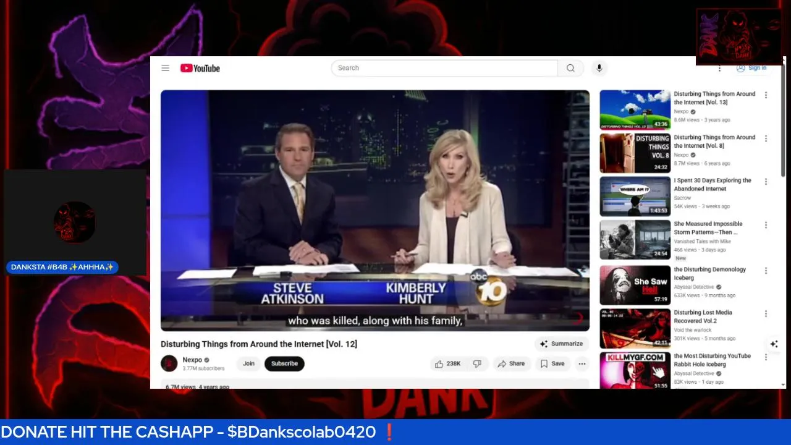791x445 pixels.
Task: Click the Vanished Tales with Mike channel name
Action: click(702, 241)
